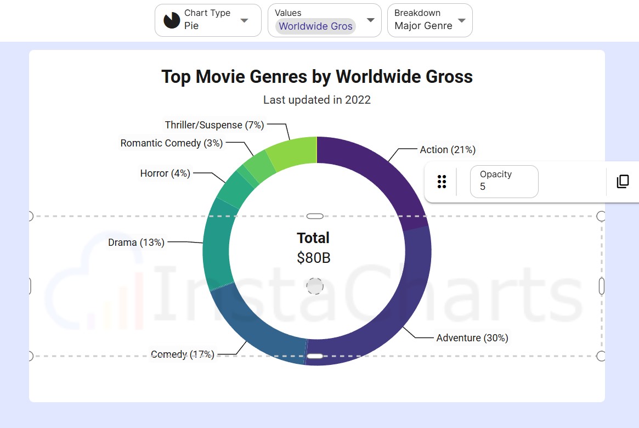Click the right-edge pill handle of the watermark selection
Screen dimensions: 639x428
tap(601, 286)
